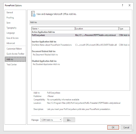The width and height of the screenshot is (136, 134).
Task: Click the Disabled Application Add-ins heading
Action: click(44, 61)
